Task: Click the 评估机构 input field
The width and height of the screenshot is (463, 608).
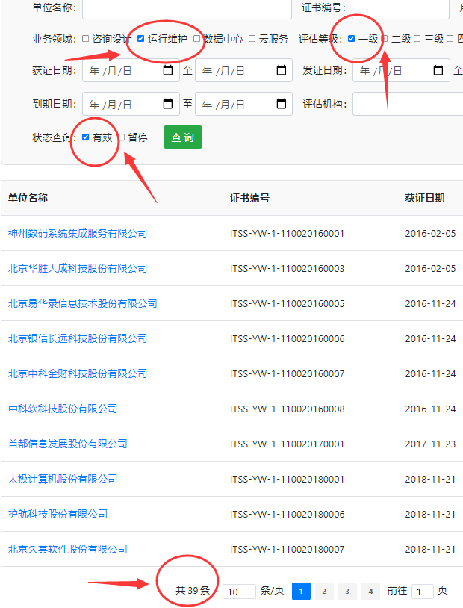Action: point(408,104)
